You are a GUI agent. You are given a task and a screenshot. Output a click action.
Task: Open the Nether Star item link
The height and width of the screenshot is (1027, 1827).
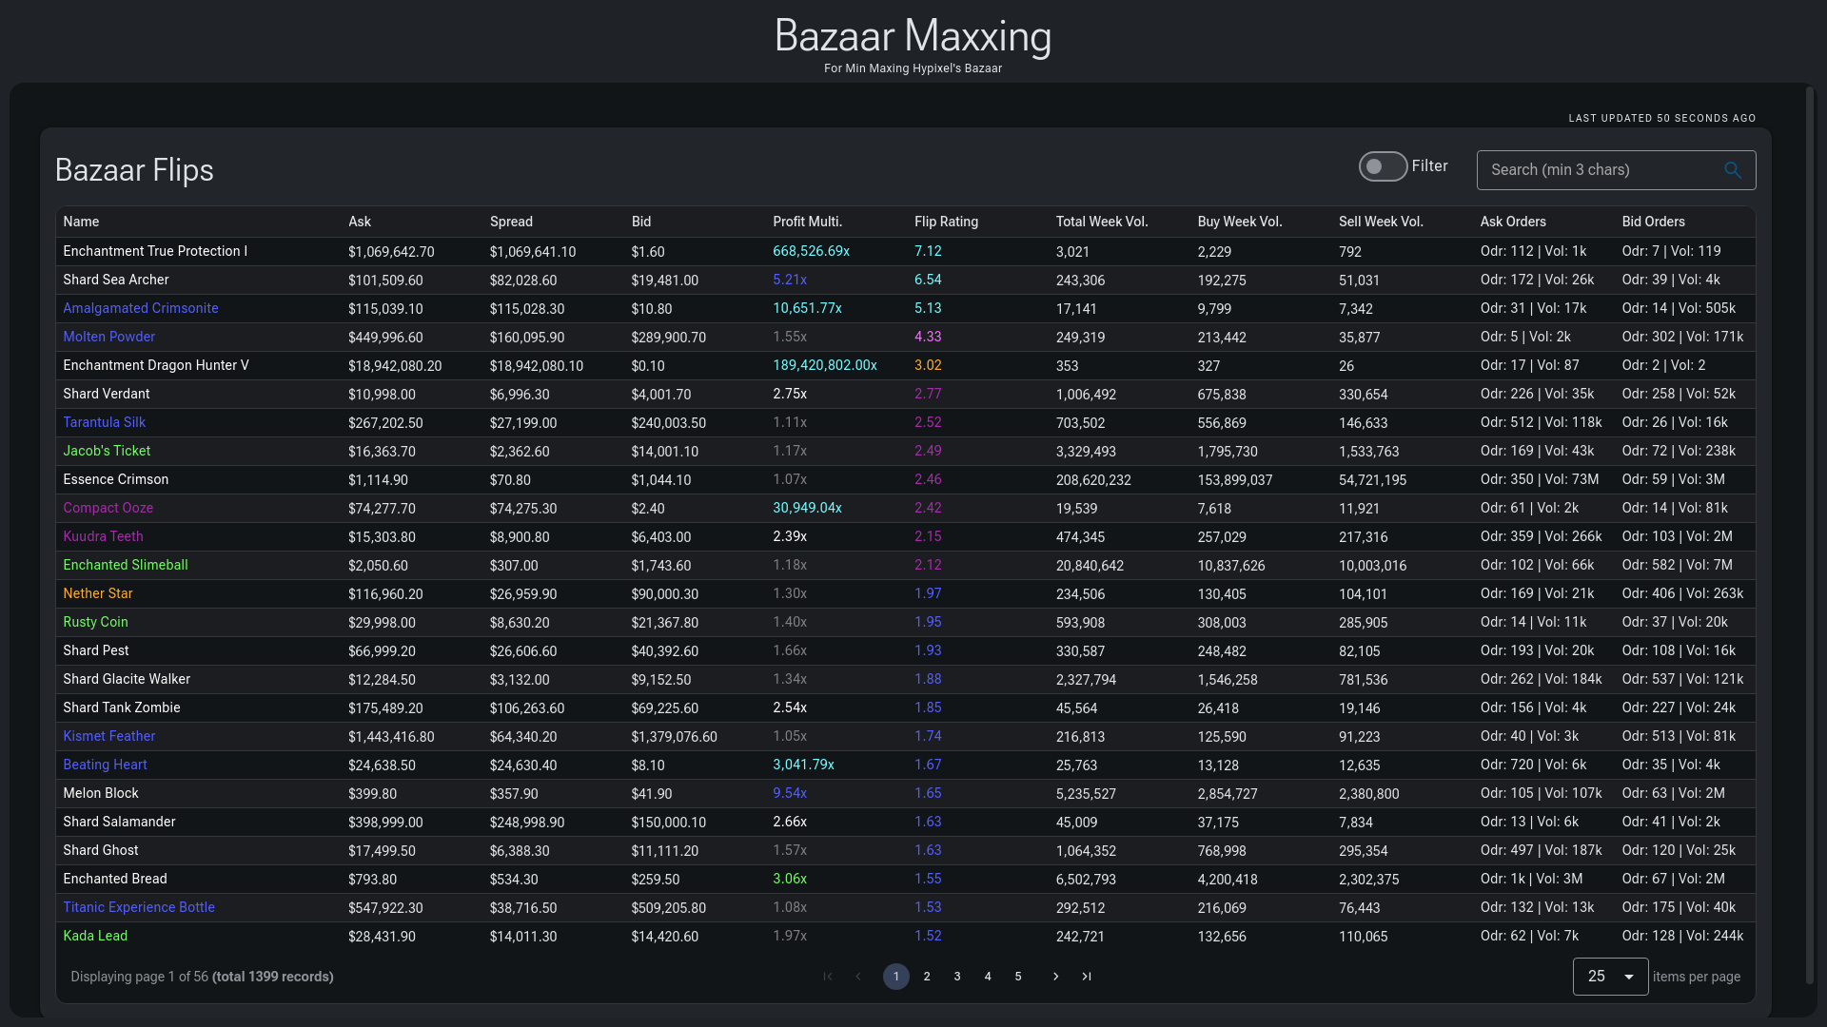point(97,593)
